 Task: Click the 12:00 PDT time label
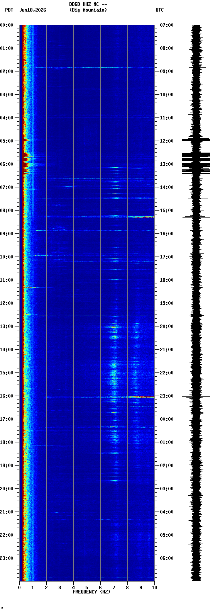tap(7, 303)
